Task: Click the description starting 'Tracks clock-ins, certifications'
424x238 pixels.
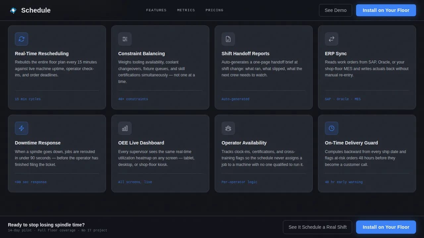Action: pyautogui.click(x=263, y=158)
